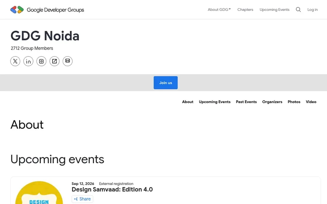Image resolution: width=327 pixels, height=204 pixels.
Task: Click the Design Samvaad event thumbnail image
Action: (39, 192)
